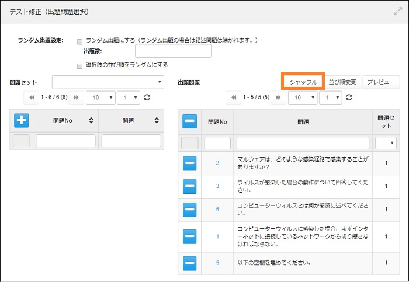Open the 問題セット dropdown
The width and height of the screenshot is (409, 282).
tap(108, 82)
